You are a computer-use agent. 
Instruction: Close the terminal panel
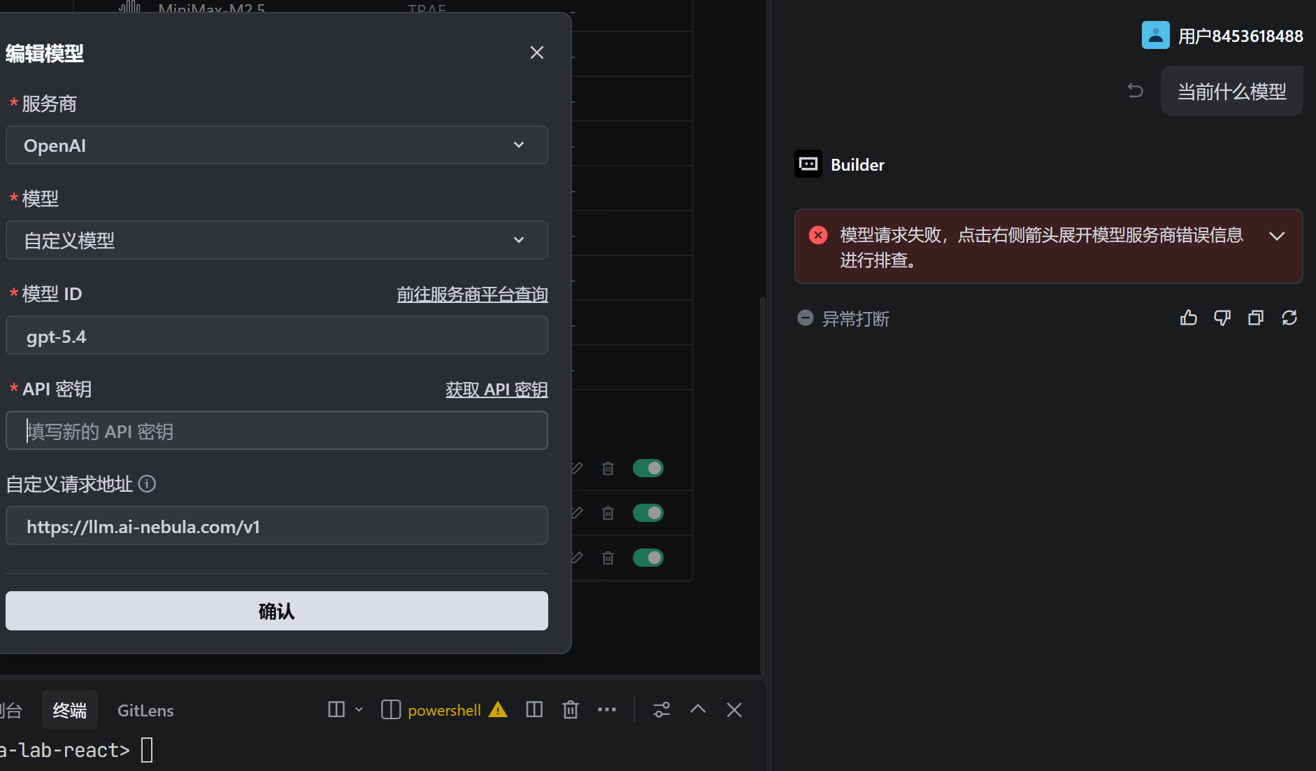pyautogui.click(x=734, y=709)
